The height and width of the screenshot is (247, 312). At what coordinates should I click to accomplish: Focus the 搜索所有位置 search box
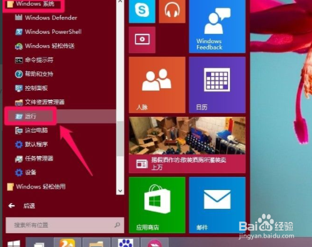[65, 225]
